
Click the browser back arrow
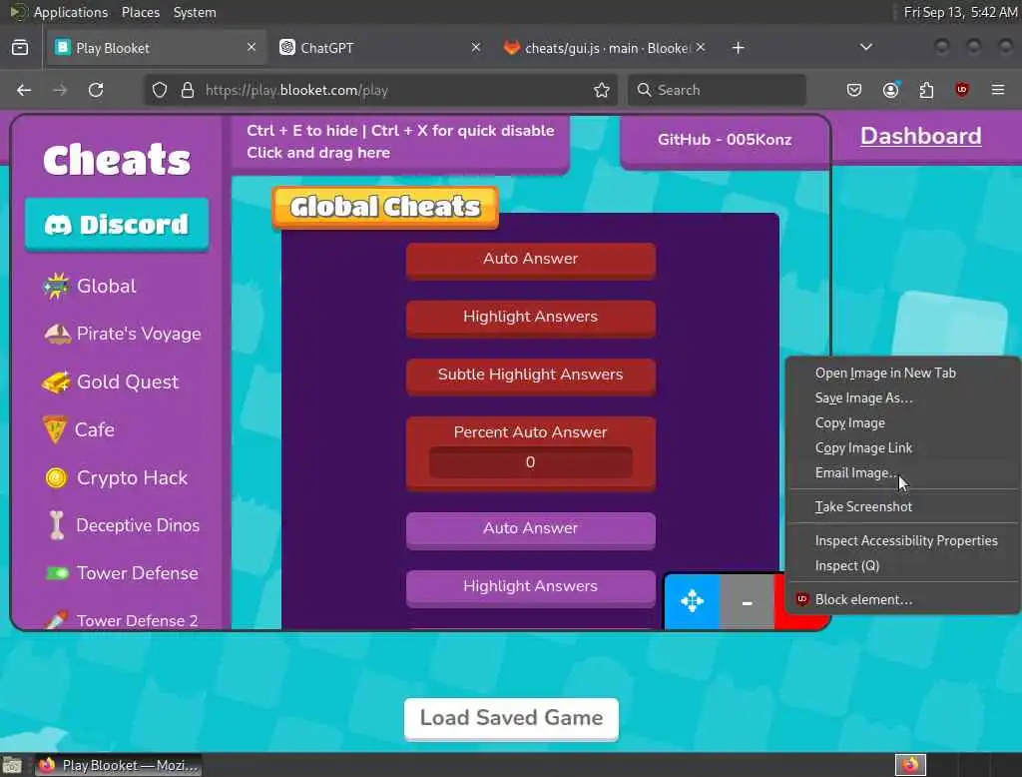point(24,90)
